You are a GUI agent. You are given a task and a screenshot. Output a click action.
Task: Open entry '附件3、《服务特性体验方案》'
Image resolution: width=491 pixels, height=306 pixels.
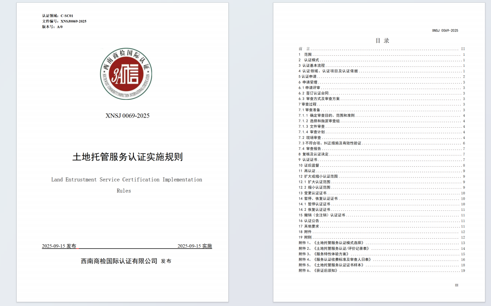(382, 254)
